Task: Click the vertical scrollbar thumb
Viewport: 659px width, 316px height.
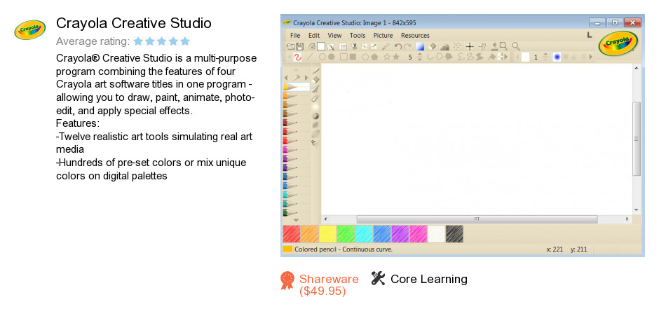Action: tap(637, 139)
